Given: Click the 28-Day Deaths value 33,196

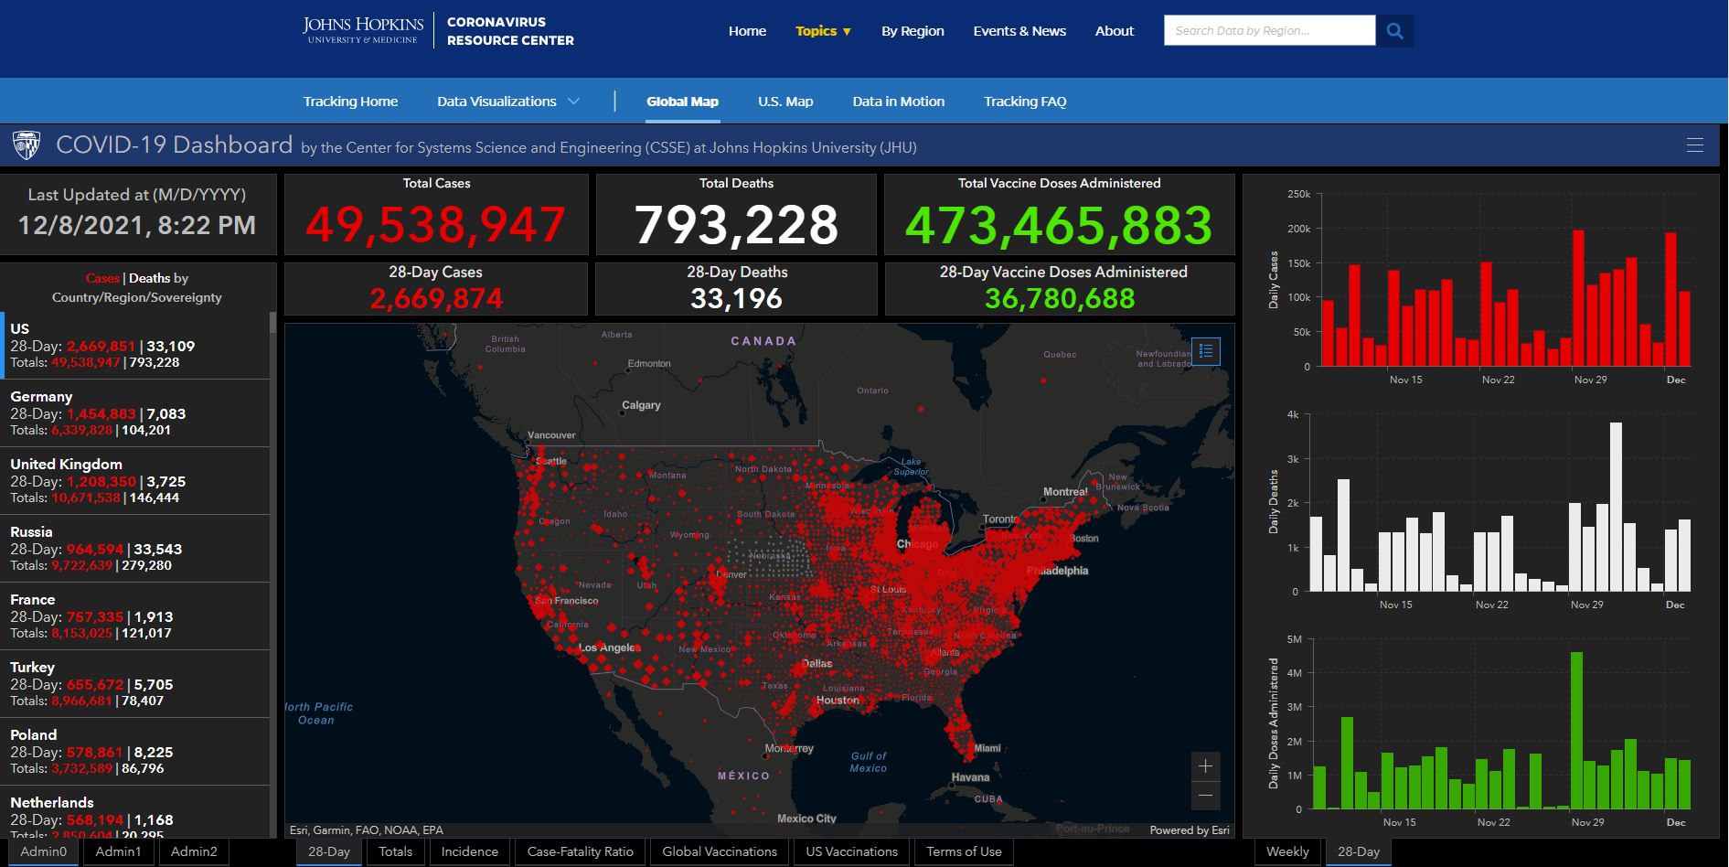Looking at the screenshot, I should 736,298.
